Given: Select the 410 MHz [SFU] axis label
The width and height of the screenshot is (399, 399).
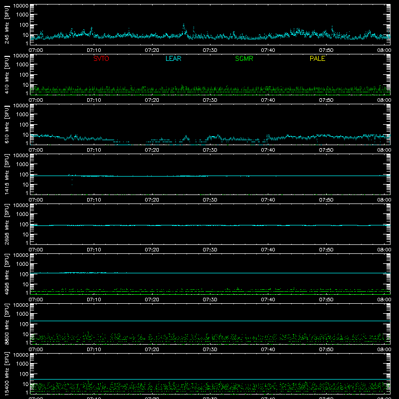Looking at the screenshot, I should point(7,75).
